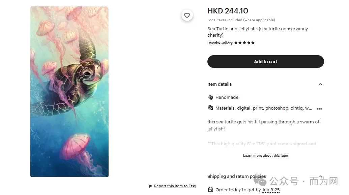Click the flag icon beside Report link

(x=150, y=186)
